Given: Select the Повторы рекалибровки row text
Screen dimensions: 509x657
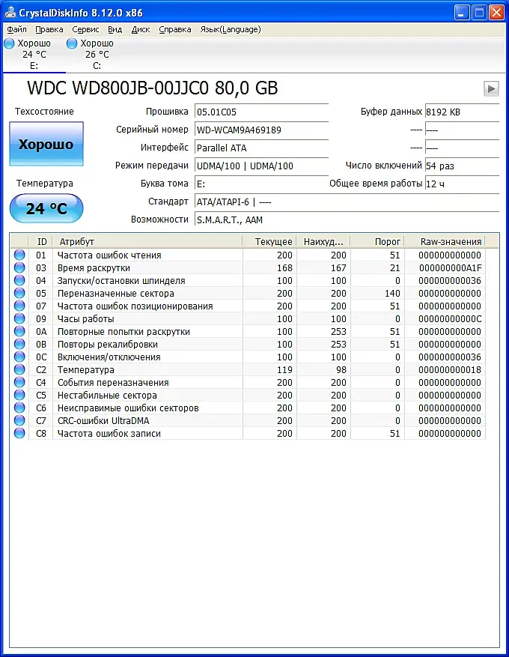Looking at the screenshot, I should 108,345.
